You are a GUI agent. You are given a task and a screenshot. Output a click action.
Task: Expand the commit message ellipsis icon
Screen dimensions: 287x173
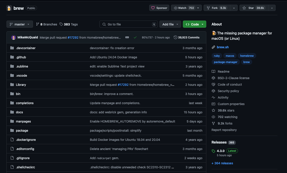point(127,37)
